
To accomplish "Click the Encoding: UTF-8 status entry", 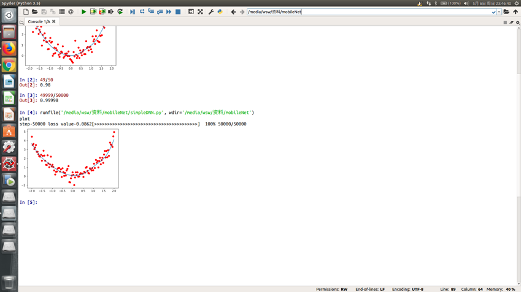I will (407, 290).
